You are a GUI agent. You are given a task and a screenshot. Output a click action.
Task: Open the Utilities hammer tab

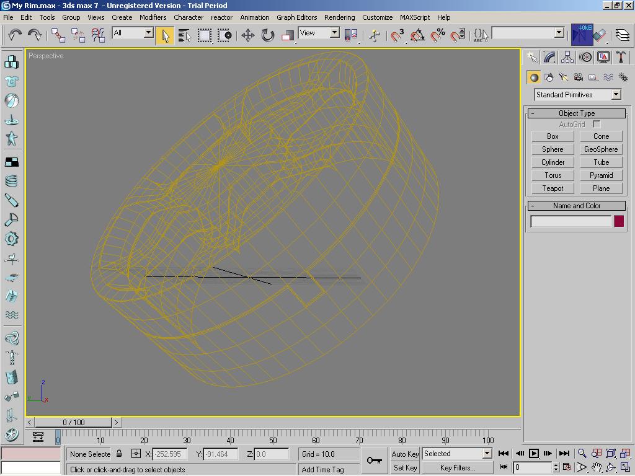[621, 57]
